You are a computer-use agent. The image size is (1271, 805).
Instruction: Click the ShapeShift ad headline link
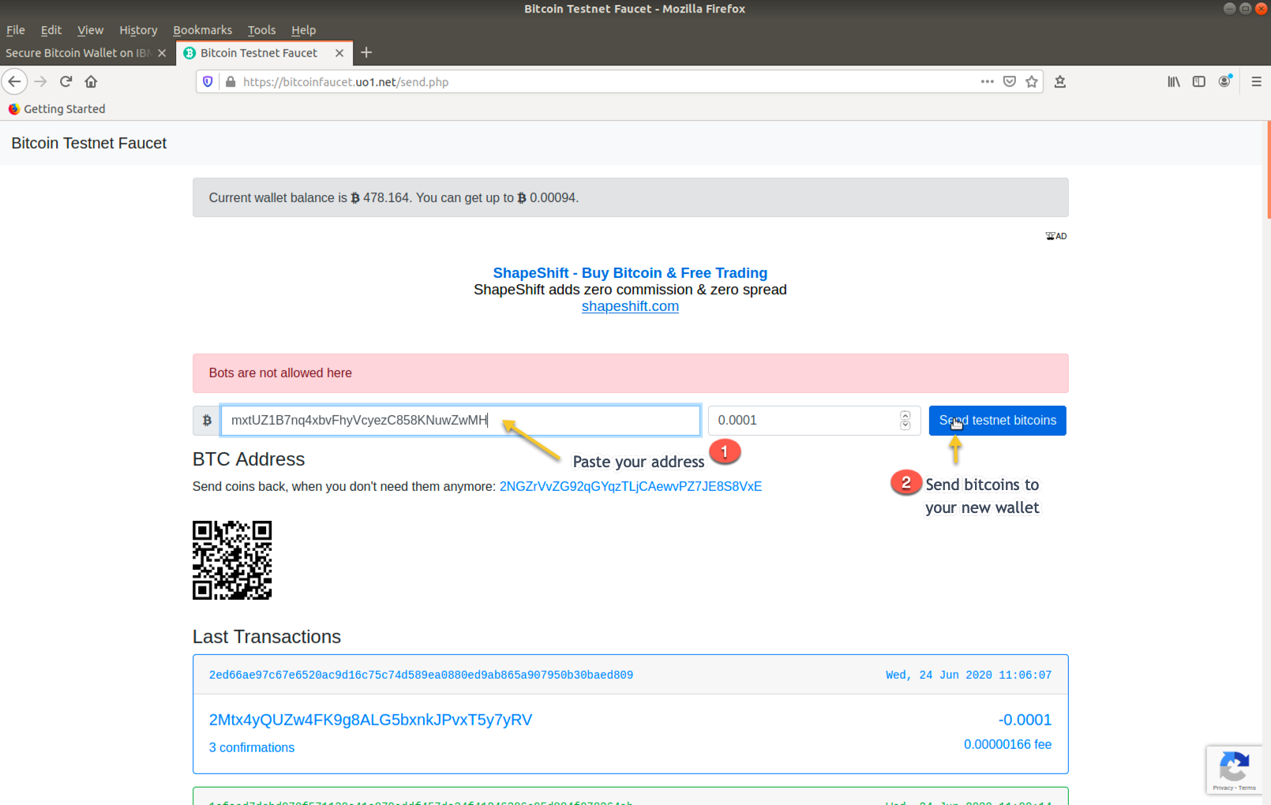click(630, 273)
